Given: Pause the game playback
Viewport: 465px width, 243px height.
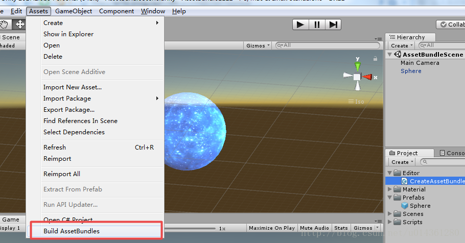Looking at the screenshot, I should pyautogui.click(x=317, y=25).
